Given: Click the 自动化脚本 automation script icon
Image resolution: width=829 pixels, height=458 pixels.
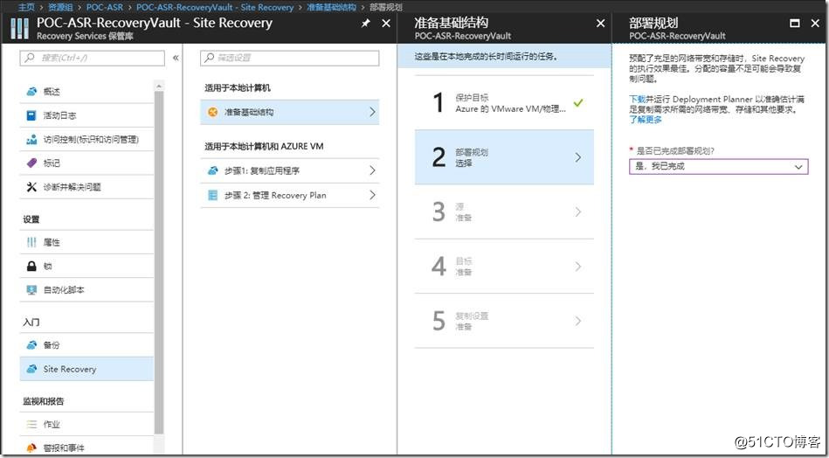Looking at the screenshot, I should [x=31, y=290].
